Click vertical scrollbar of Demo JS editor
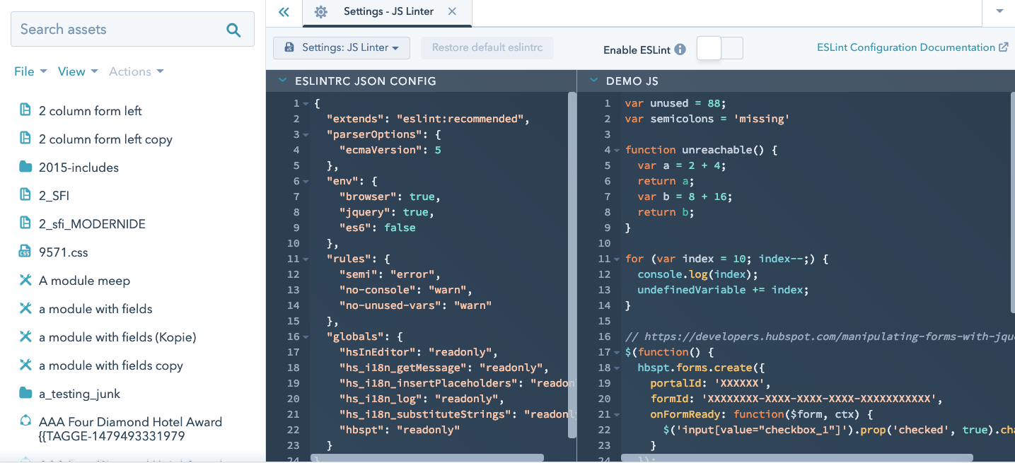 click(x=1011, y=202)
